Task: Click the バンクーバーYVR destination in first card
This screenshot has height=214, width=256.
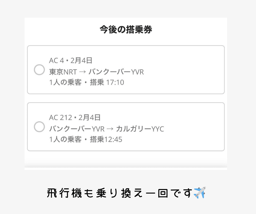Action: tap(116, 72)
